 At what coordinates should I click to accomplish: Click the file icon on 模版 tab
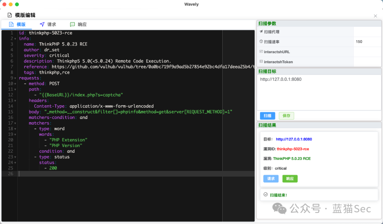point(11,24)
